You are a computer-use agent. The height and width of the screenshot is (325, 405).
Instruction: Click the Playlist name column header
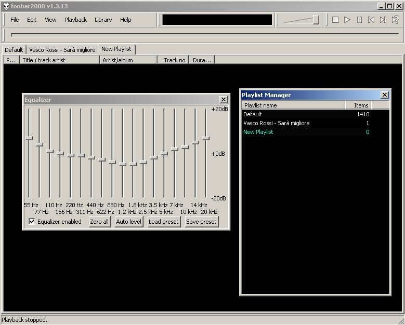pyautogui.click(x=293, y=105)
